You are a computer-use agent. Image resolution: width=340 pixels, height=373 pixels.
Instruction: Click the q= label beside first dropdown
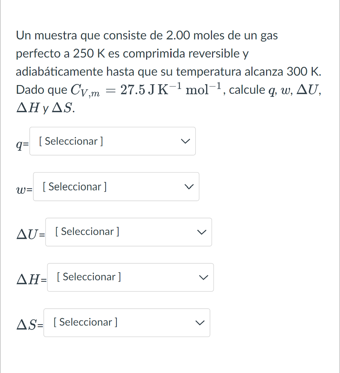[22, 144]
